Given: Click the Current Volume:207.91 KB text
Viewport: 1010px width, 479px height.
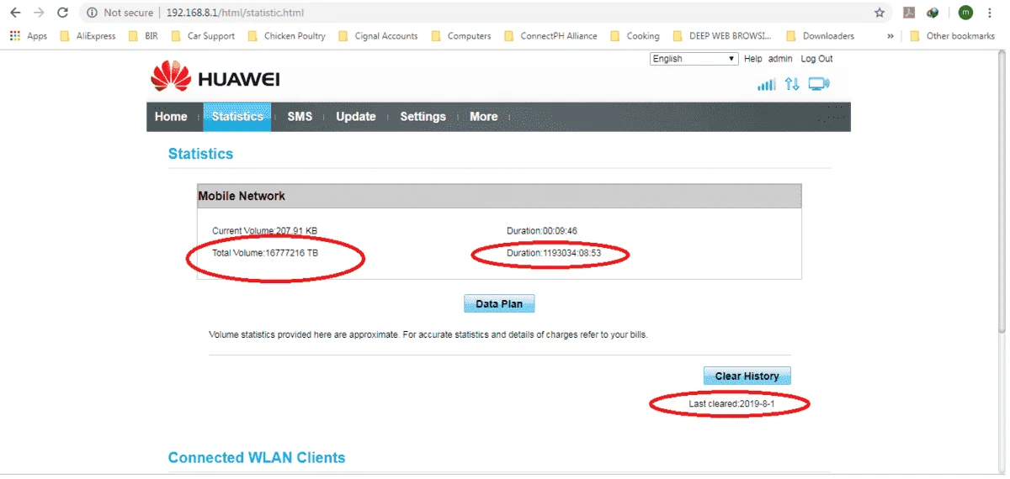Looking at the screenshot, I should click(x=264, y=230).
